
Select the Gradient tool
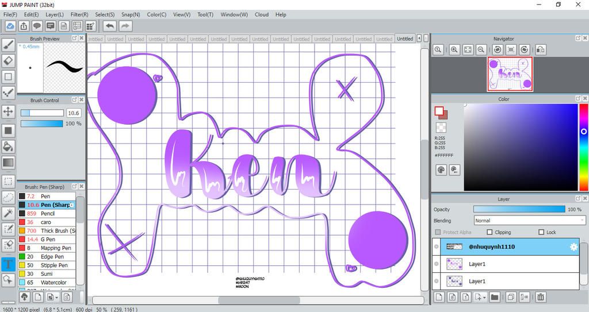click(x=8, y=163)
